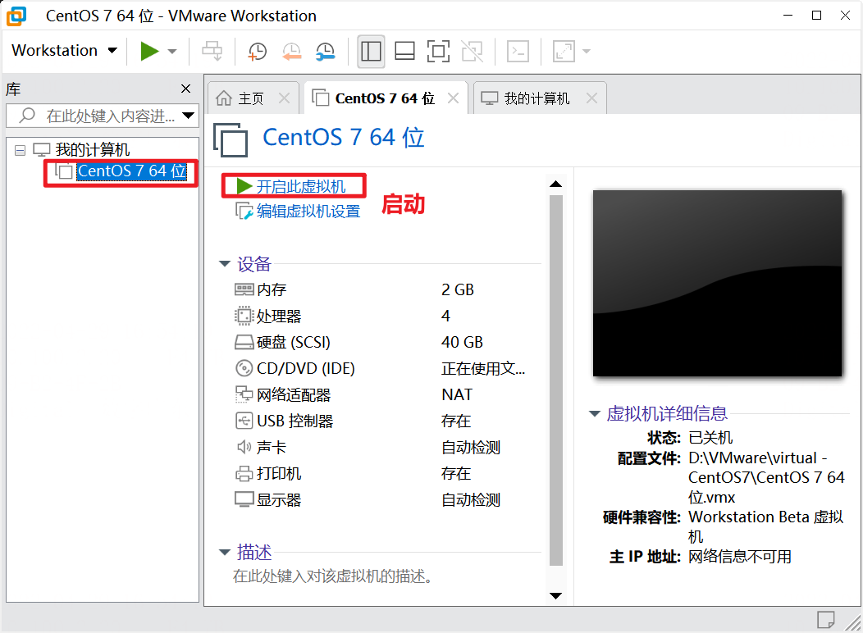
Task: Open the 硬盘 (SCSI) device entry
Action: pos(294,343)
